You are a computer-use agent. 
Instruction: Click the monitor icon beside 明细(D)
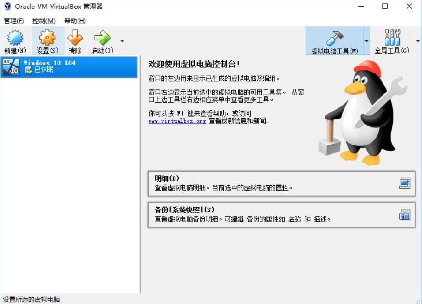404,183
